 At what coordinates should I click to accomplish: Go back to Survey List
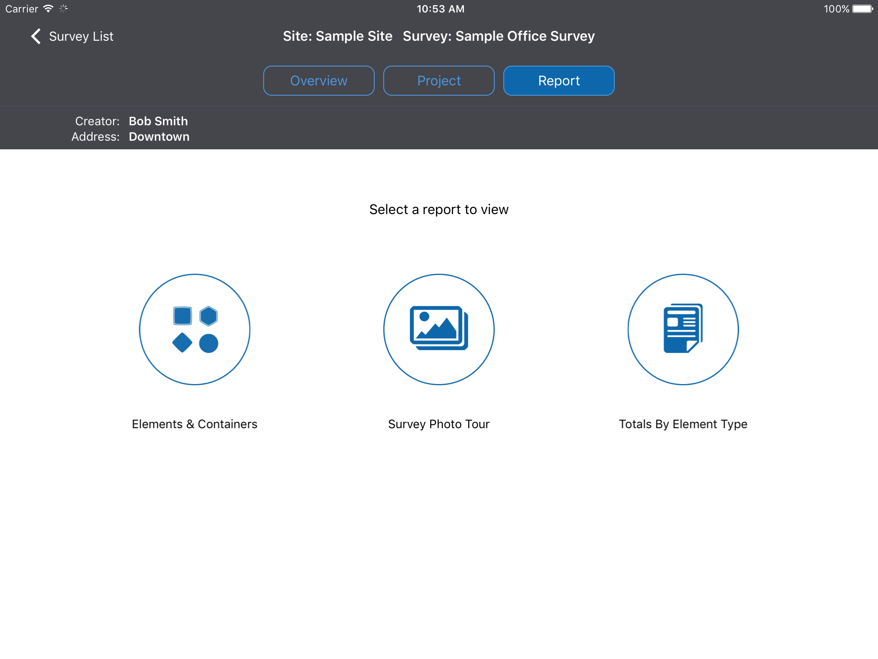click(81, 36)
